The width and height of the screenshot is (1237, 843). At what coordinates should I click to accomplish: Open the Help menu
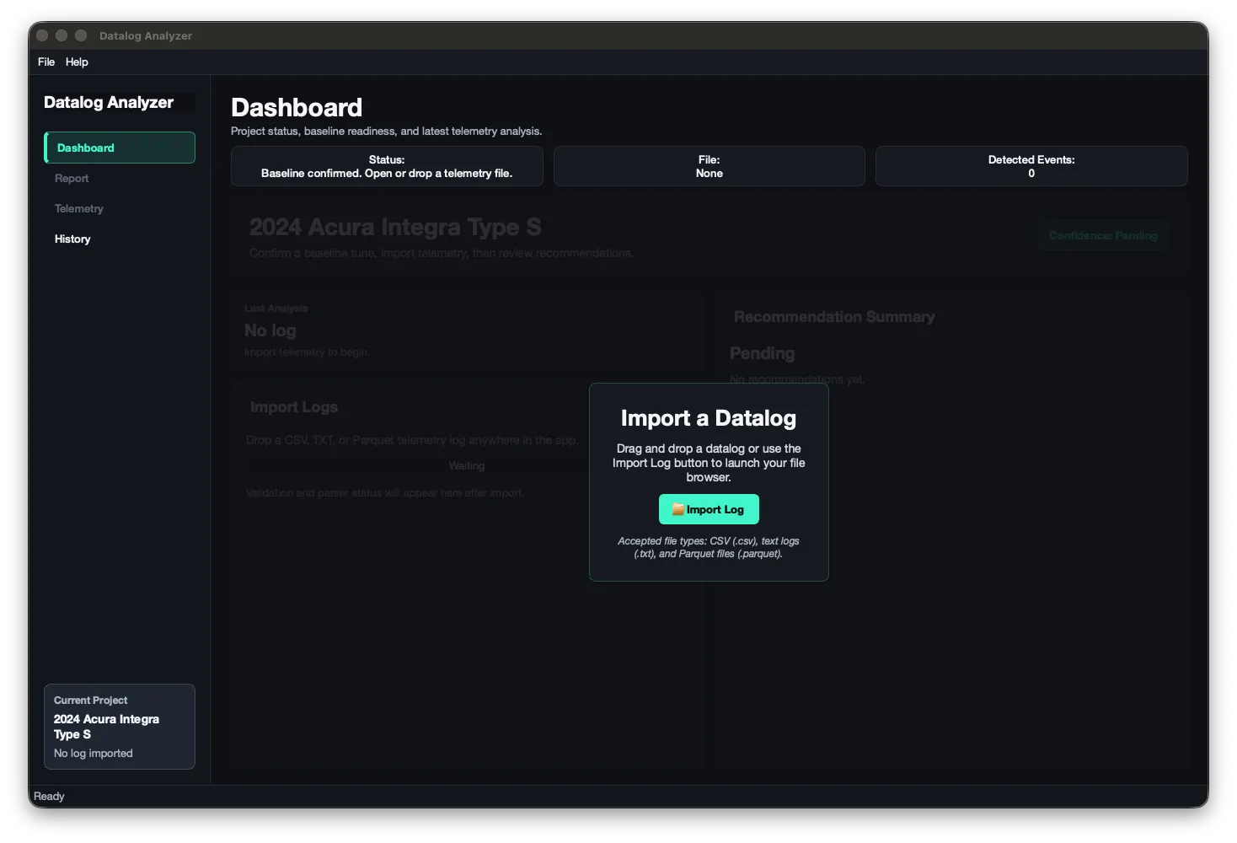(x=77, y=62)
